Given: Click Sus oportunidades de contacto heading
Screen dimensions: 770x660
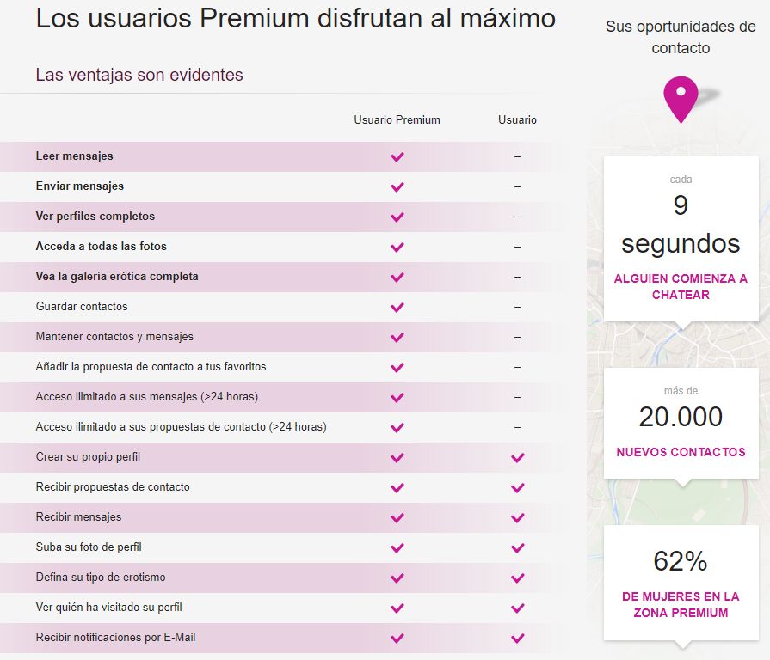Looking at the screenshot, I should click(x=681, y=37).
